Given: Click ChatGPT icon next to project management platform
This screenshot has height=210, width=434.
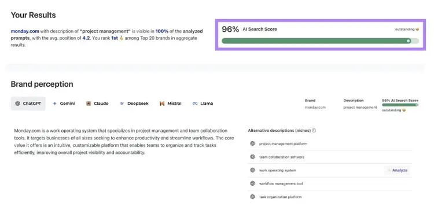Looking at the screenshot, I should pyautogui.click(x=252, y=143).
